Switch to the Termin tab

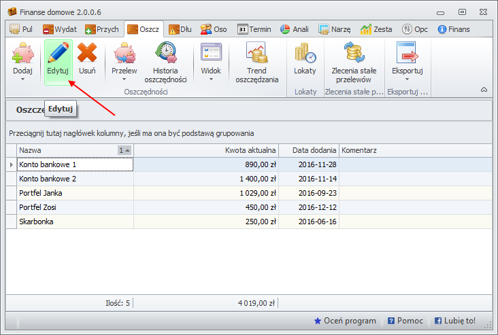pos(254,29)
